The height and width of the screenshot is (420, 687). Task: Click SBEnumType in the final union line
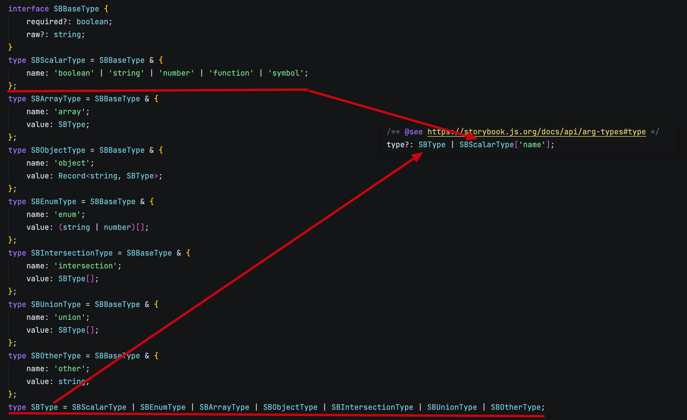(163, 407)
